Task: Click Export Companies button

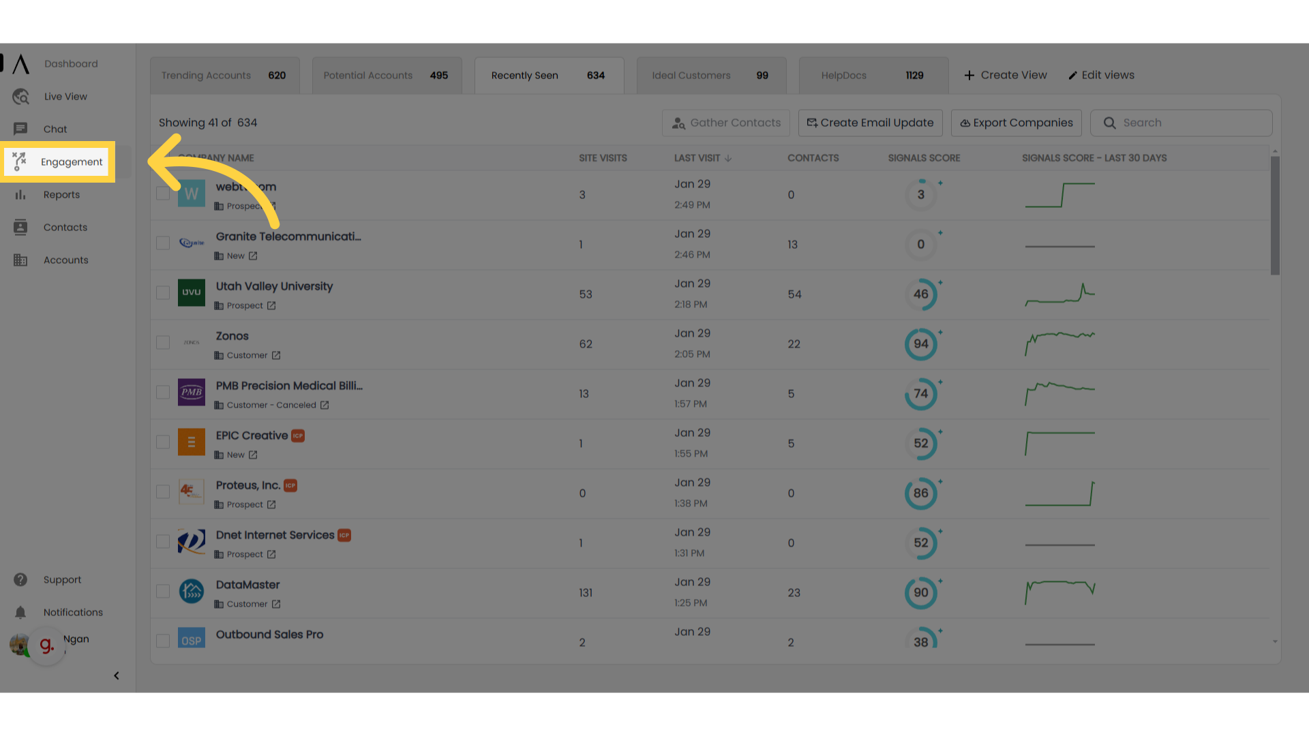Action: pyautogui.click(x=1017, y=123)
